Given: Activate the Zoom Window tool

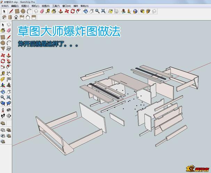Looking at the screenshot, I should pyautogui.click(x=9, y=97).
